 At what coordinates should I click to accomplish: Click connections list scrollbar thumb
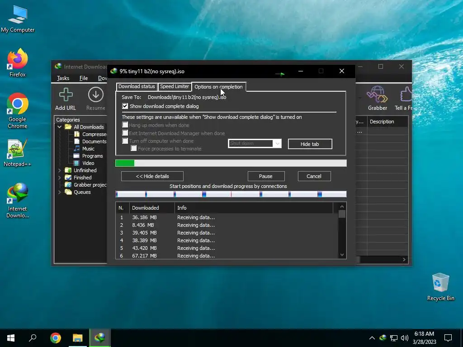click(x=342, y=214)
